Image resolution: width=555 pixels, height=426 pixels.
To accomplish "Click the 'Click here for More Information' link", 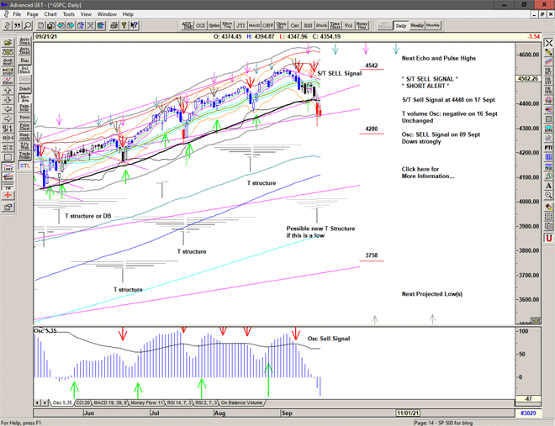I will tap(428, 172).
